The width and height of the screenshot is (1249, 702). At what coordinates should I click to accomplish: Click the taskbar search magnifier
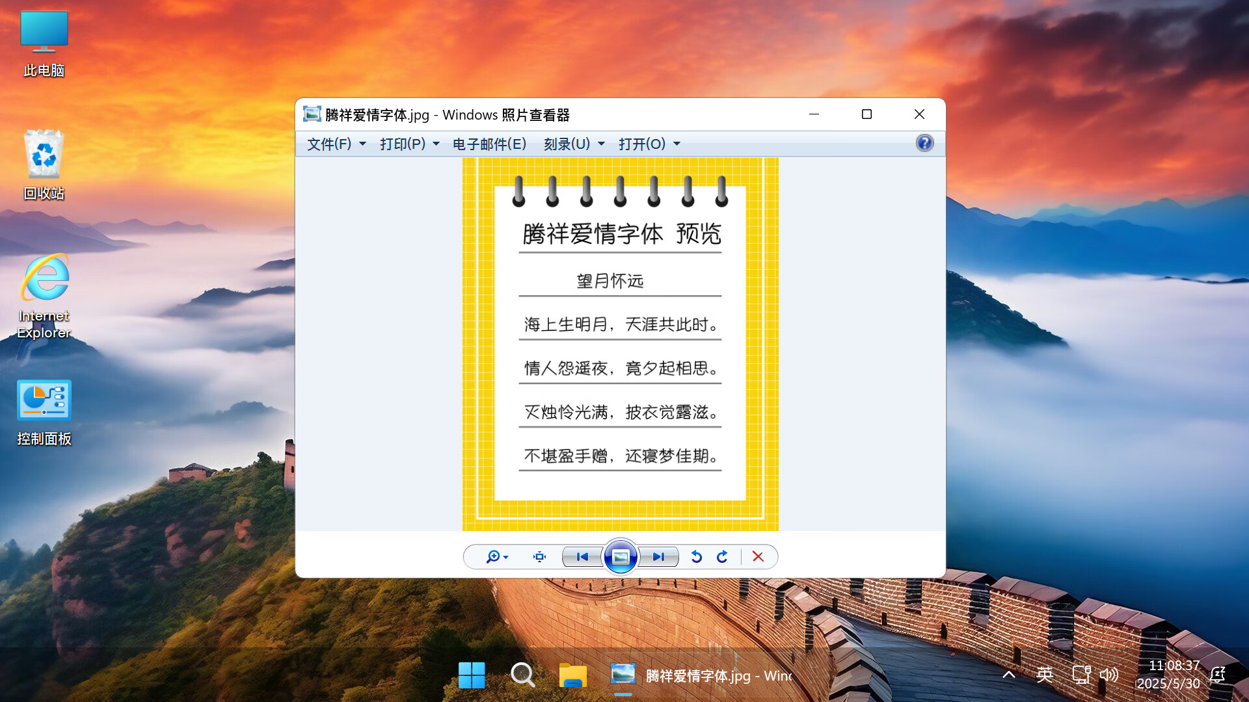coord(522,675)
